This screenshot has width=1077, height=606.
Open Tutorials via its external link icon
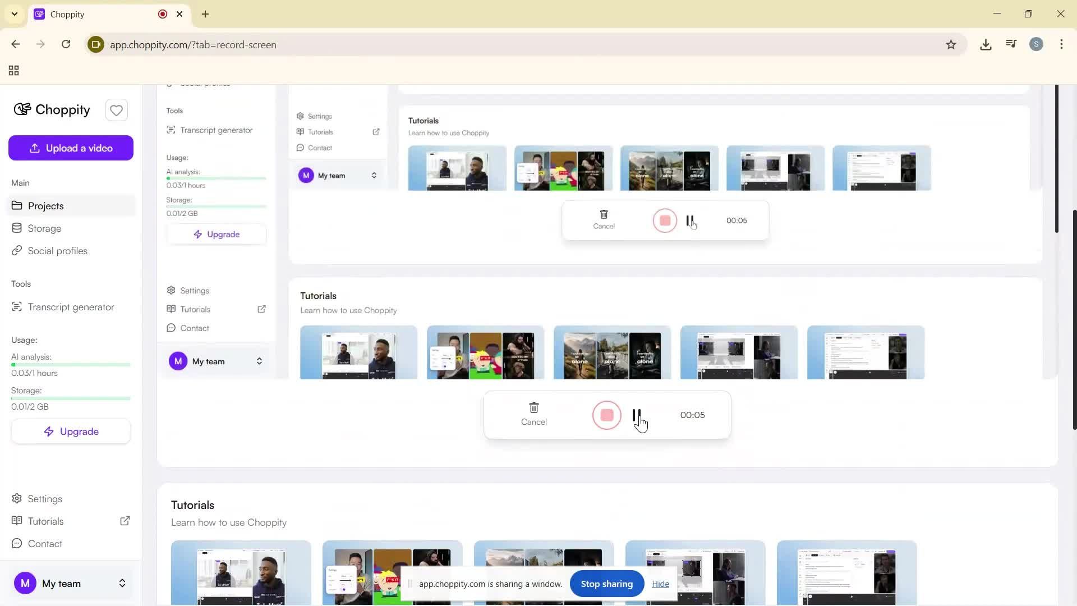(125, 521)
